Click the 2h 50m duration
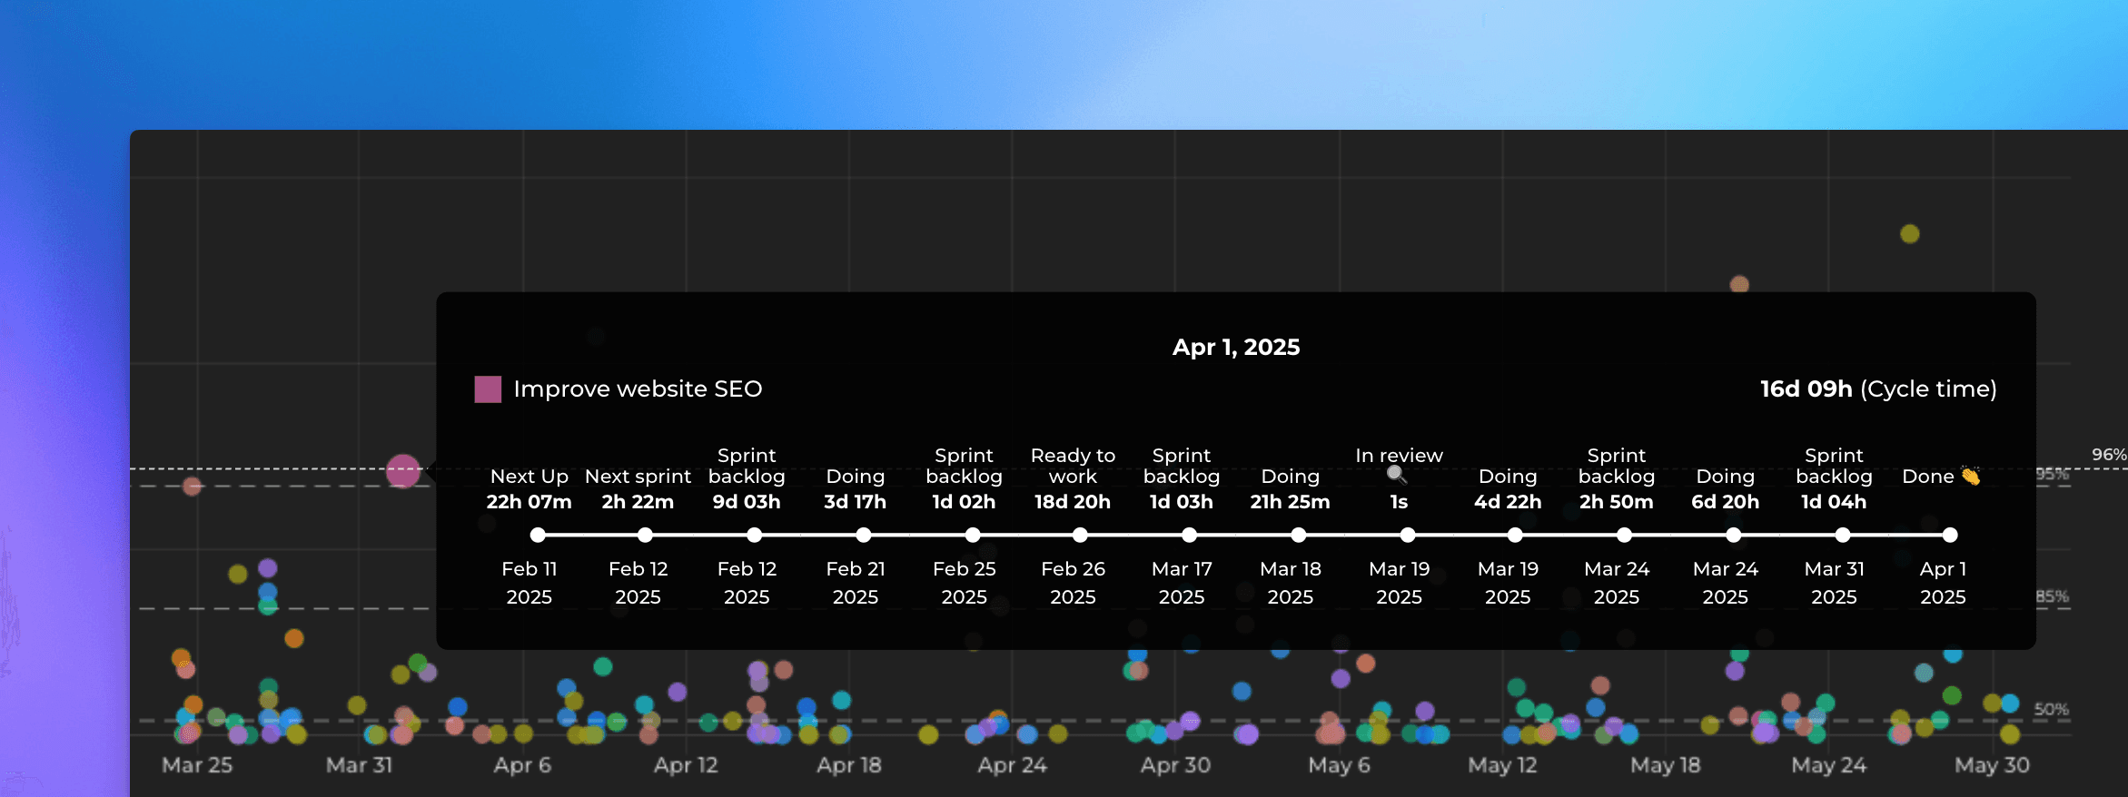The image size is (2128, 797). (x=1617, y=502)
